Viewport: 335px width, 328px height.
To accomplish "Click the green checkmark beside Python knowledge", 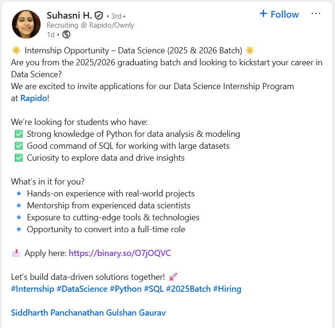I will (19, 134).
